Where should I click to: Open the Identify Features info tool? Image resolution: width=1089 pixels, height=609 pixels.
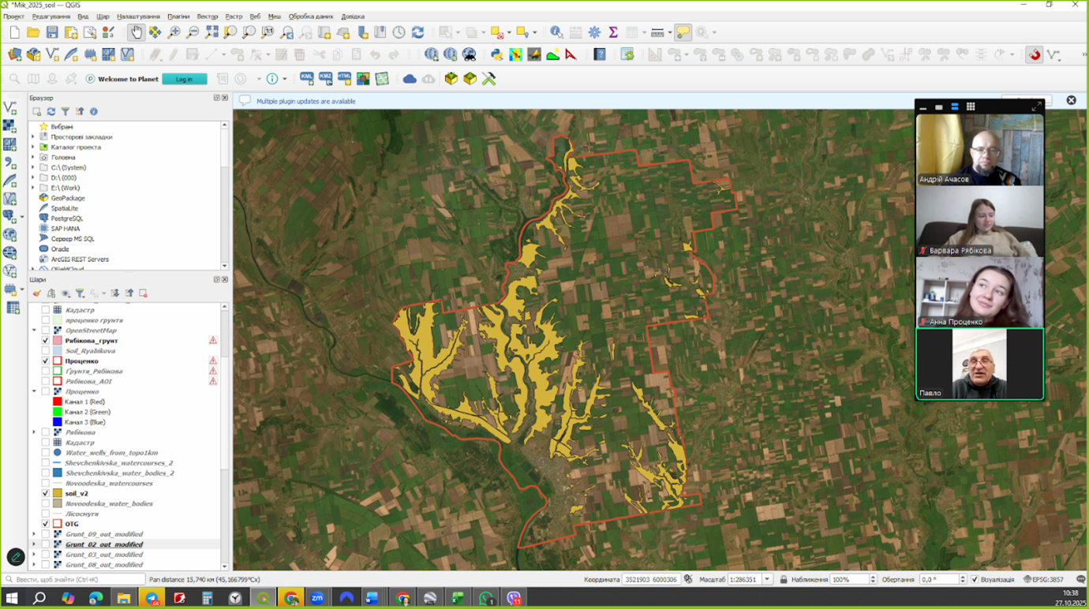point(556,32)
